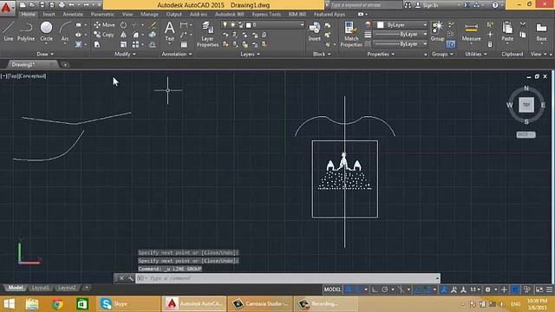Click the TOP face of the ViewCube
The width and height of the screenshot is (555, 312).
(526, 105)
